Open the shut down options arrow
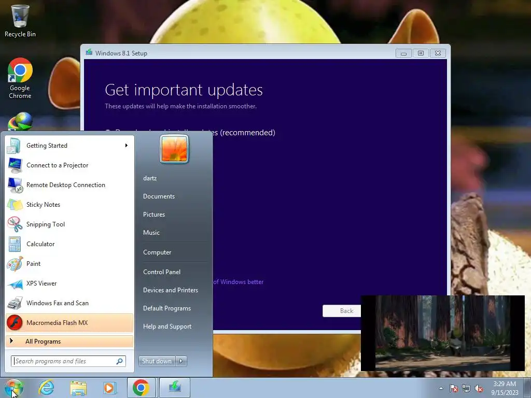Image resolution: width=531 pixels, height=398 pixels. pos(181,361)
